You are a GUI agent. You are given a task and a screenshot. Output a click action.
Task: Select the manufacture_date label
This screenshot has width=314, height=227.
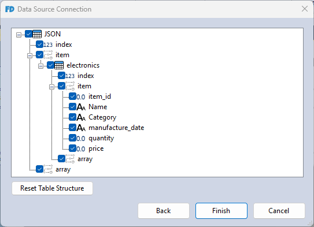[116, 128]
